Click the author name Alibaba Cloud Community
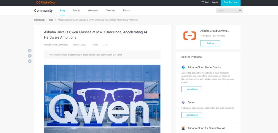278x133 pixels. click(56, 45)
